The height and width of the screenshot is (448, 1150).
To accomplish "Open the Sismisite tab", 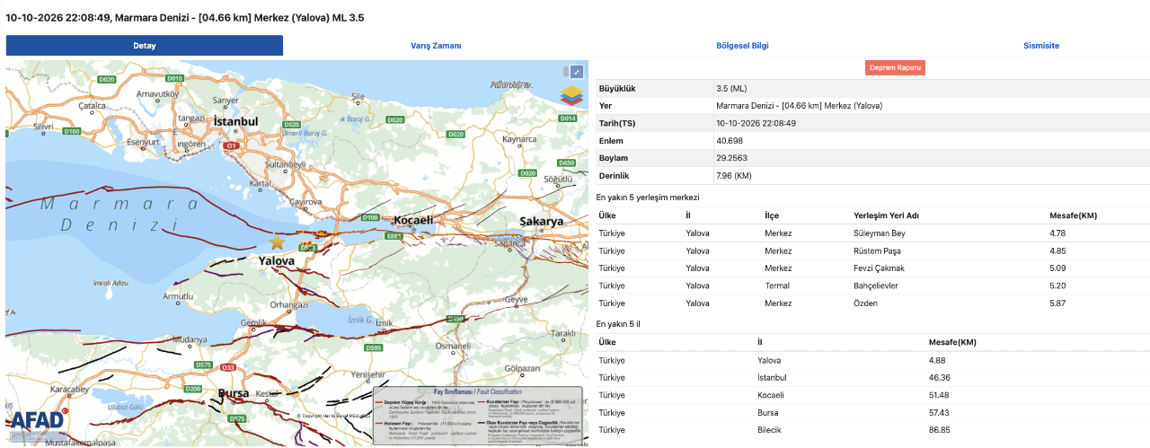I will (x=1041, y=46).
